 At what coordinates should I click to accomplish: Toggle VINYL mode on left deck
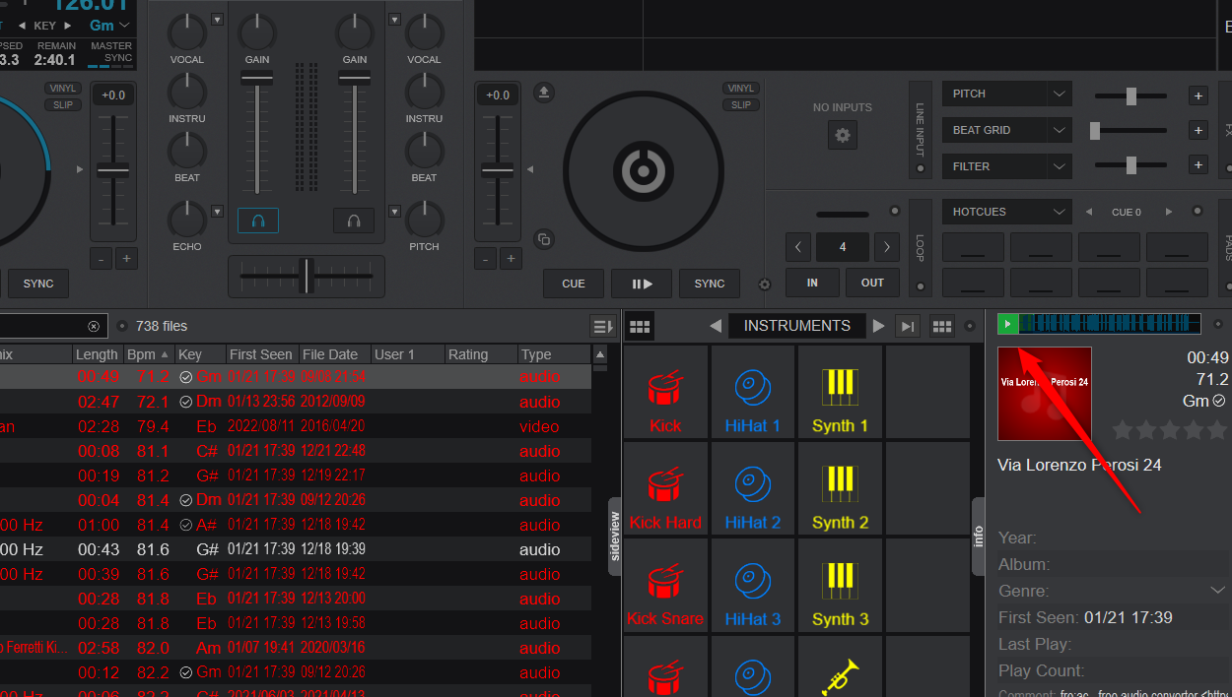pos(62,88)
